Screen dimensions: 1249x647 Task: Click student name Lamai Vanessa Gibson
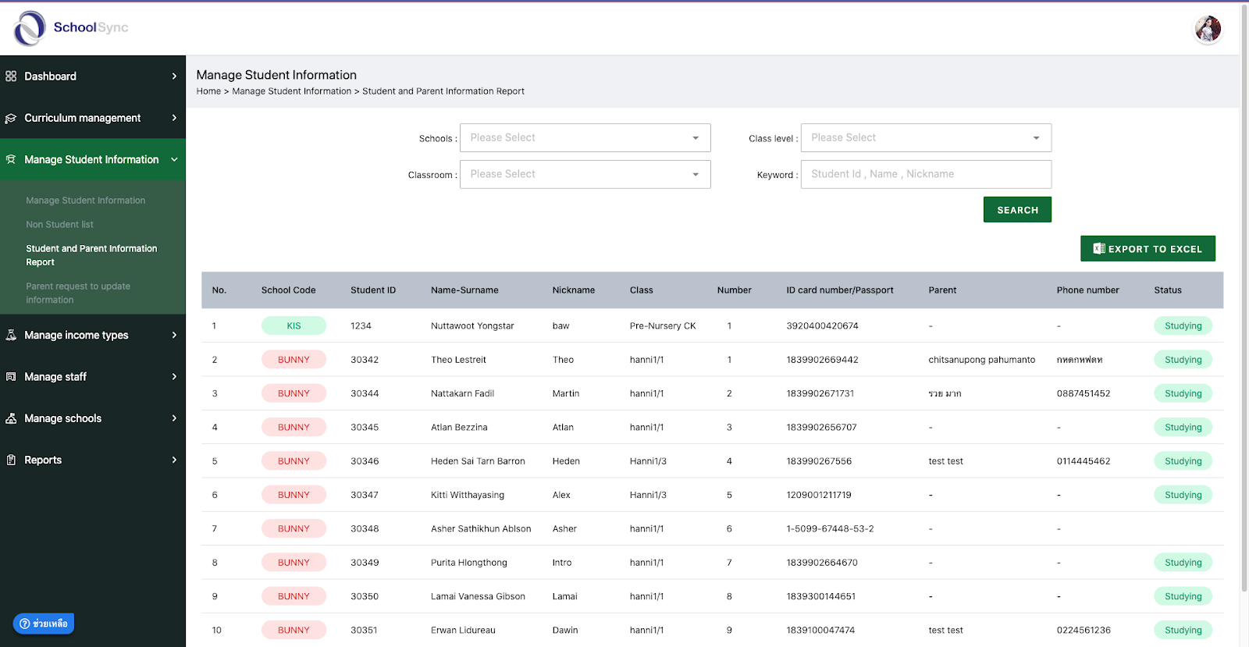[478, 596]
